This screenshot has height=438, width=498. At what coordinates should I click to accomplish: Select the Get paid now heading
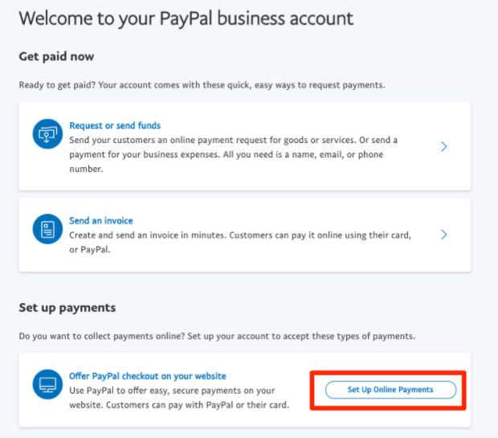(56, 56)
